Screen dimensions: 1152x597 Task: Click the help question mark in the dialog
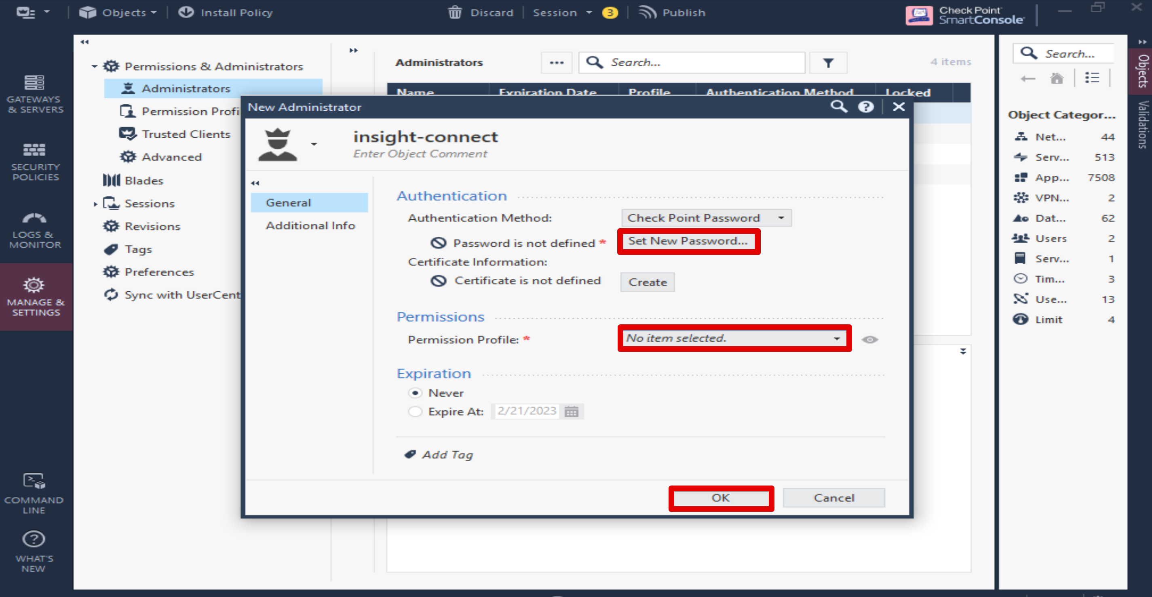click(x=866, y=107)
